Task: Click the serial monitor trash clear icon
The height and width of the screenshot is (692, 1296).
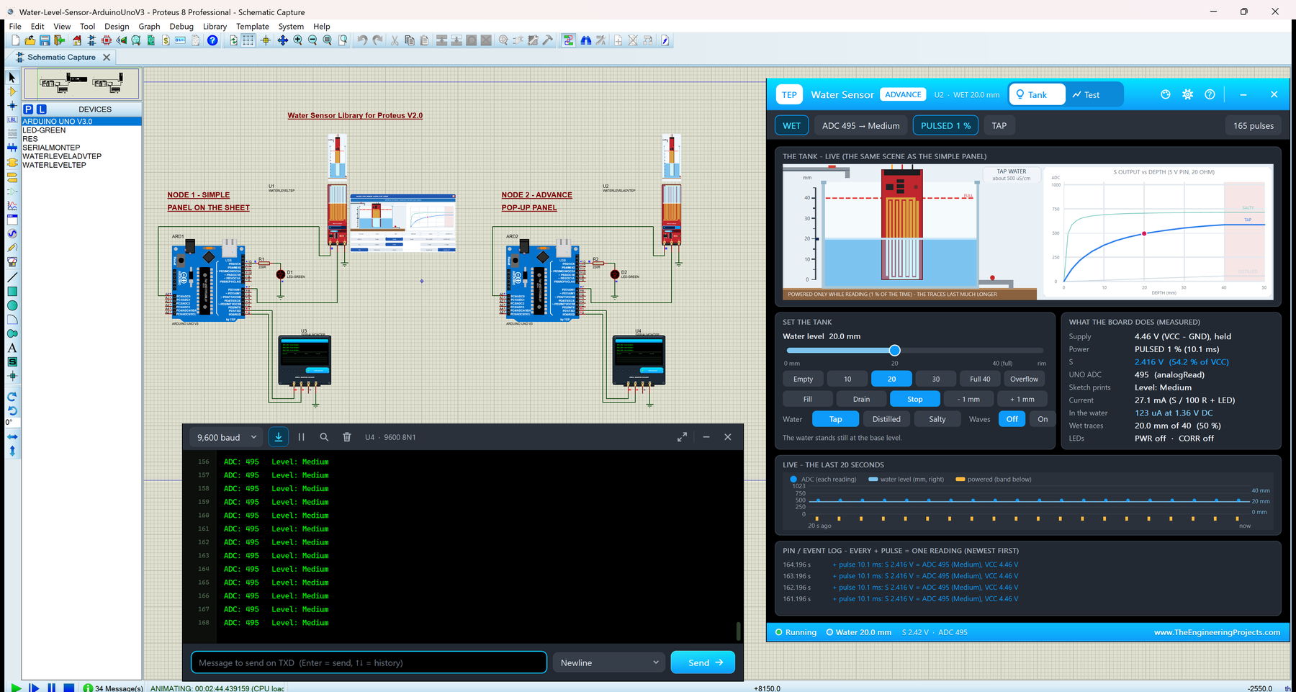Action: click(x=347, y=437)
